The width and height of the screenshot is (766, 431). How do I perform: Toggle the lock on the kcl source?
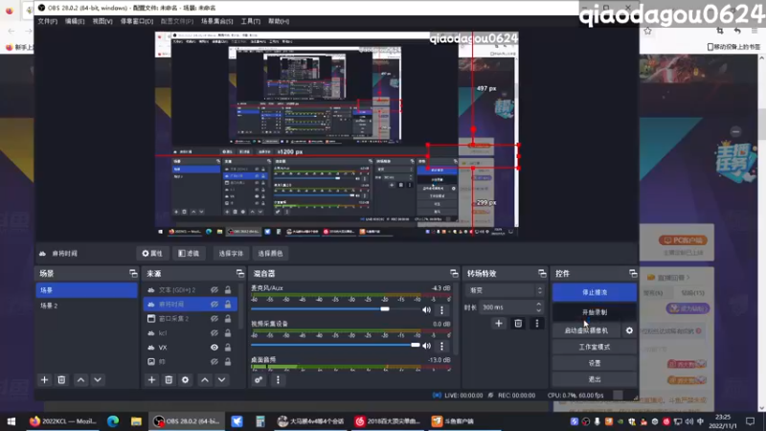coord(228,332)
